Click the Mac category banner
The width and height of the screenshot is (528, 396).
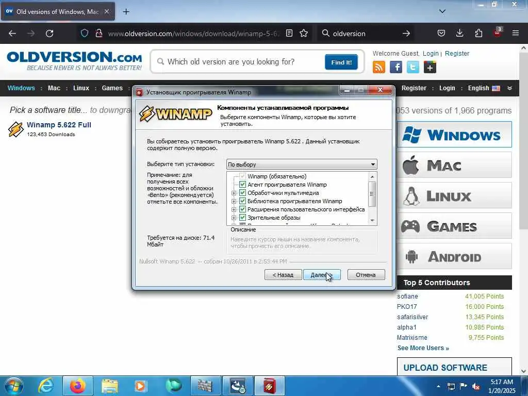pyautogui.click(x=454, y=165)
